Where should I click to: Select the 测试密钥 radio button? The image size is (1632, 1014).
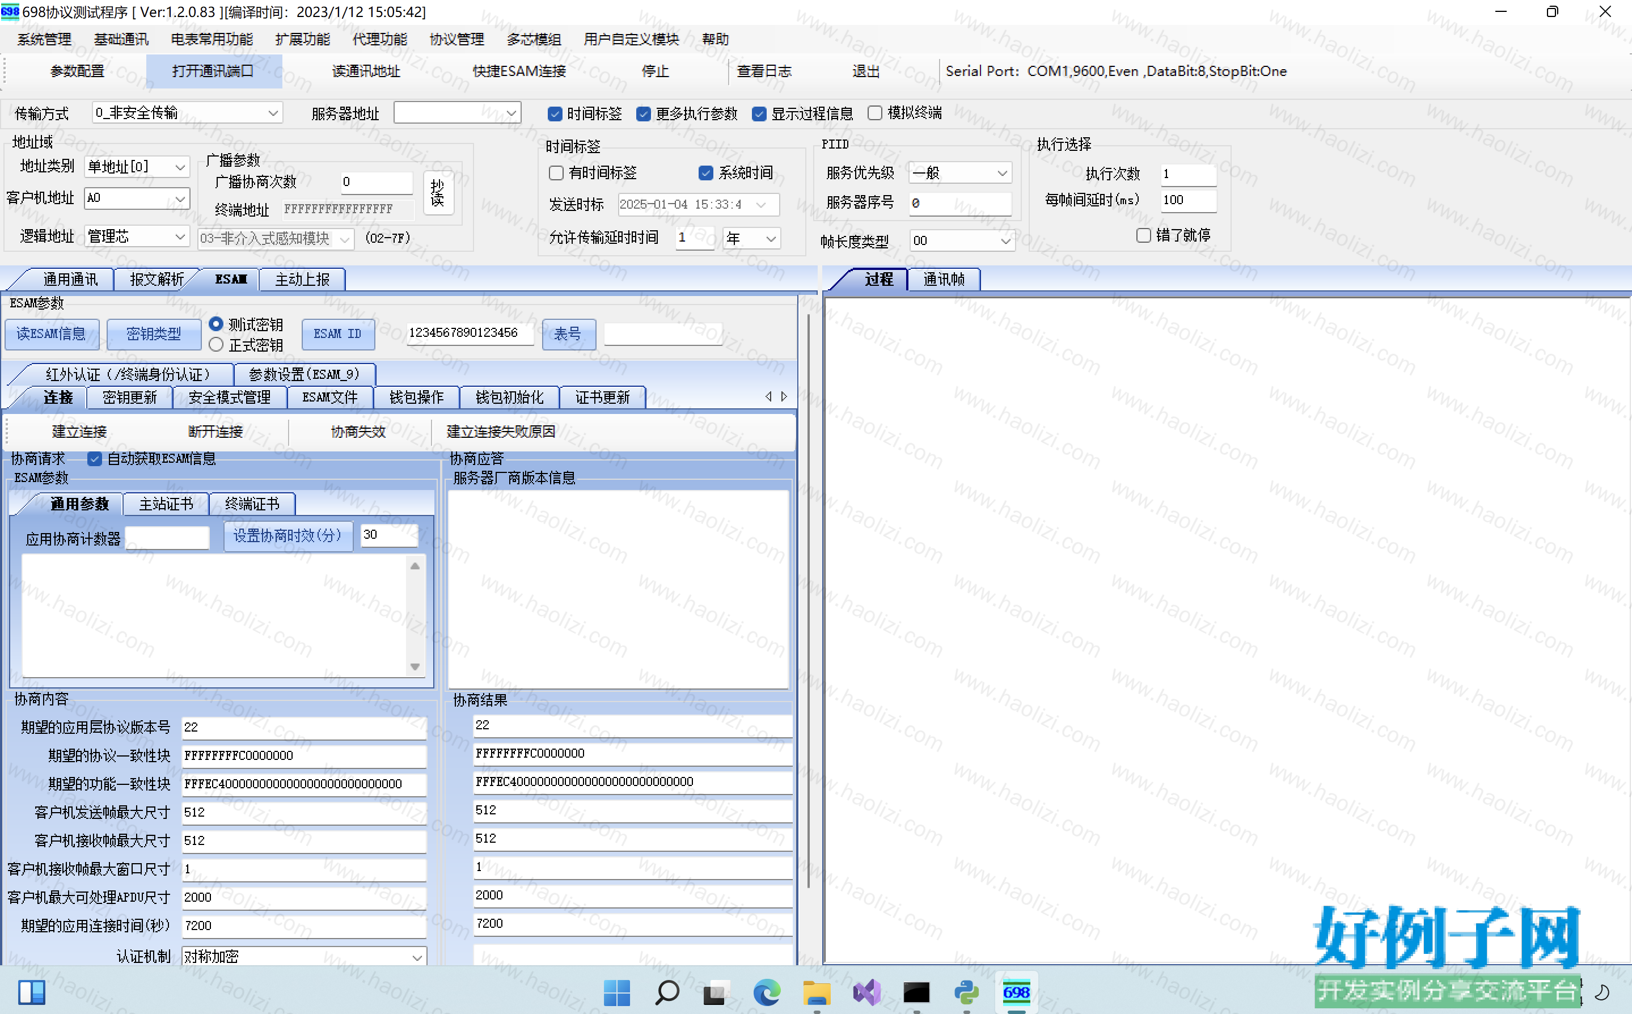[216, 324]
